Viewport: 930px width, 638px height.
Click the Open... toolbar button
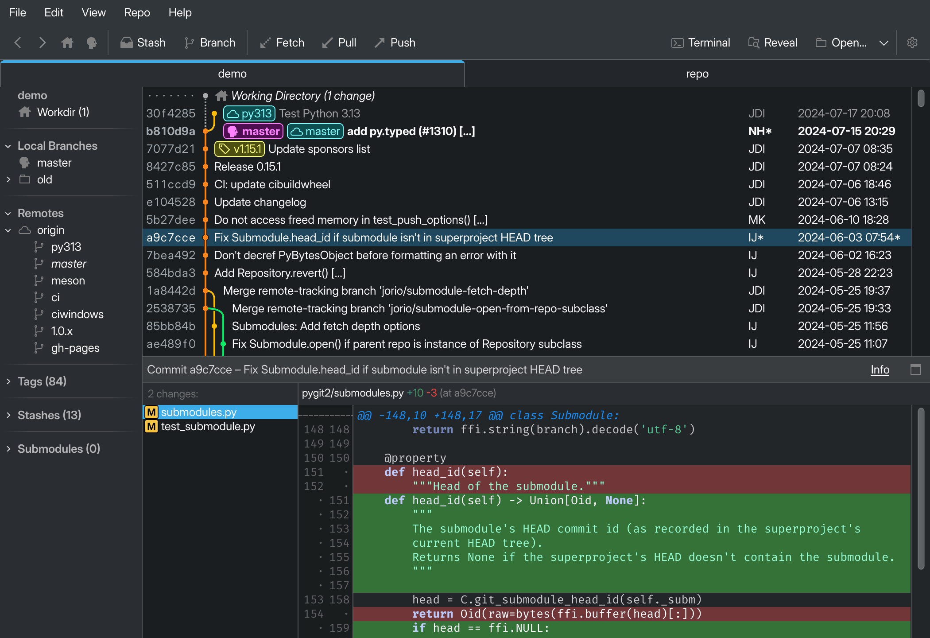point(841,43)
